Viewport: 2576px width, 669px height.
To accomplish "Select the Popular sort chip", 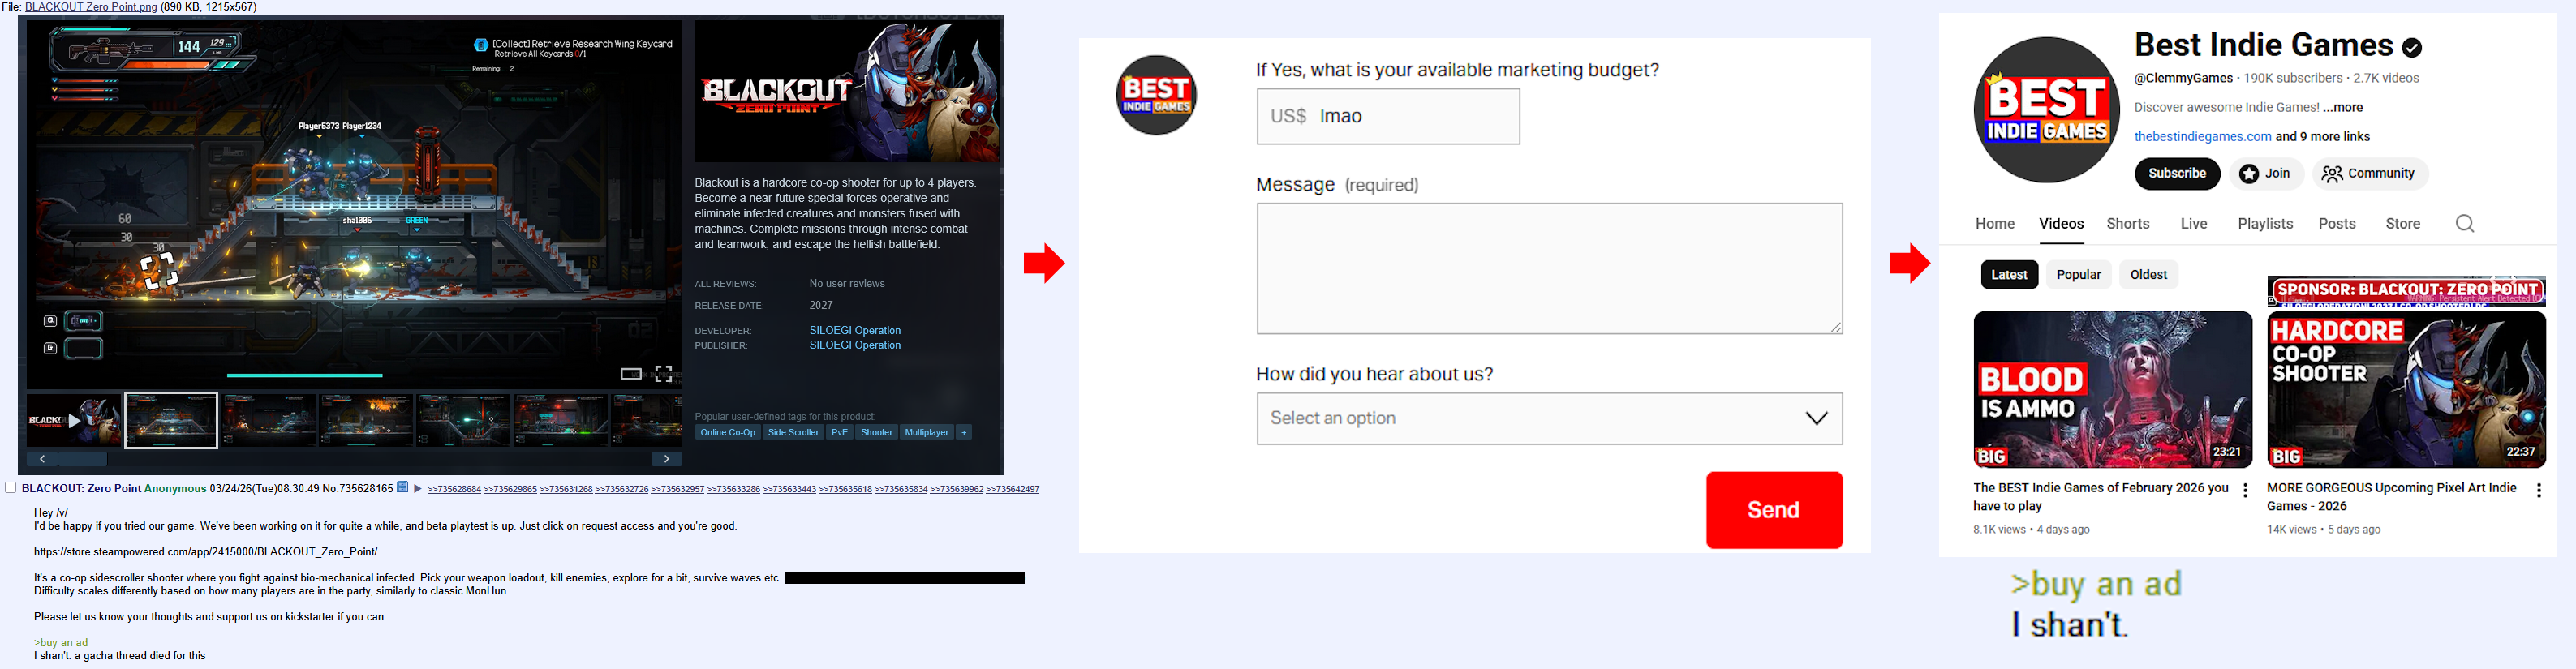I will (x=2079, y=275).
